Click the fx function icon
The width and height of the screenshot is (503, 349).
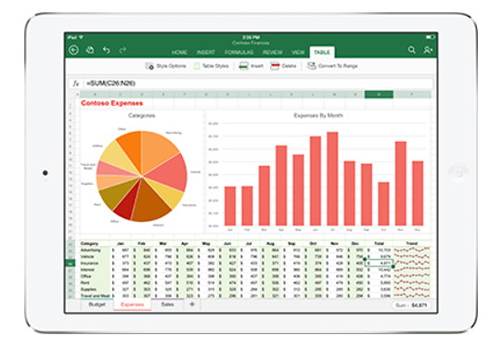click(76, 84)
